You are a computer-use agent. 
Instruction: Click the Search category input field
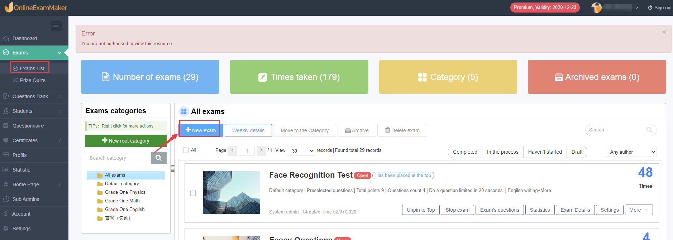pyautogui.click(x=118, y=158)
